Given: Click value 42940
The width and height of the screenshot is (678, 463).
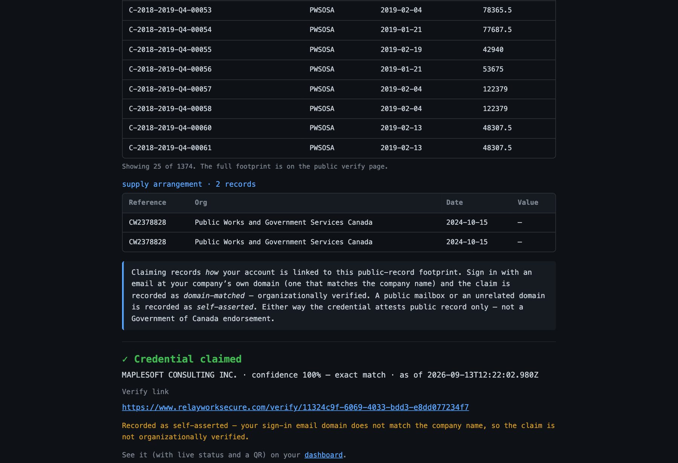Looking at the screenshot, I should click(x=493, y=50).
